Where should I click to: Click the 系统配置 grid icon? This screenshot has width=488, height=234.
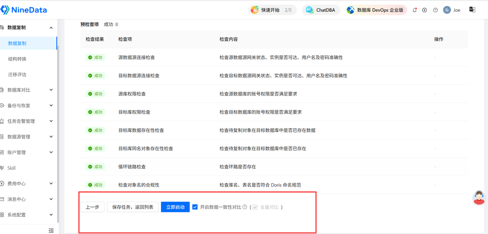click(2, 215)
